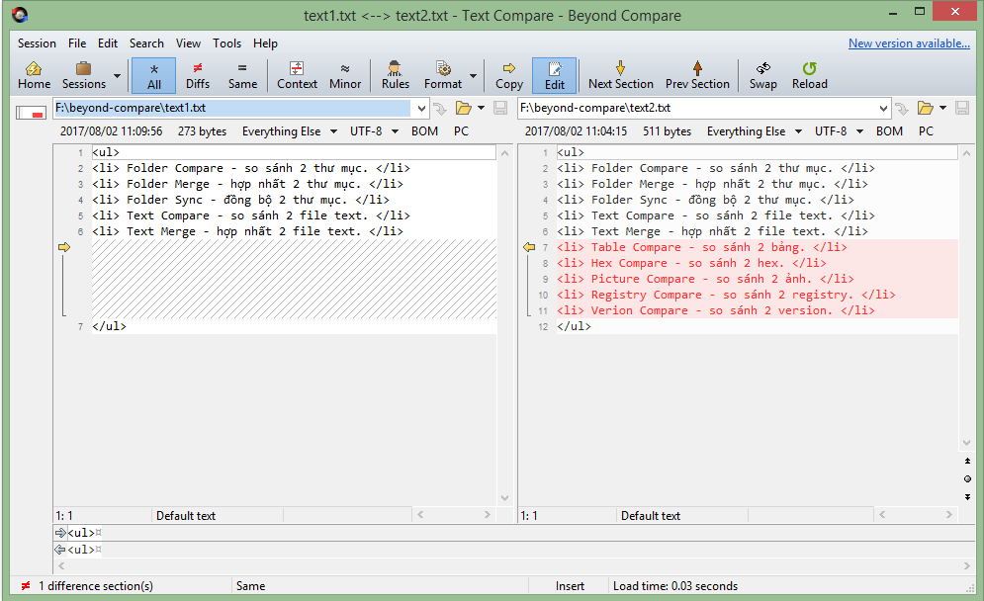984x601 pixels.
Task: Toggle Edit mode
Action: point(554,76)
